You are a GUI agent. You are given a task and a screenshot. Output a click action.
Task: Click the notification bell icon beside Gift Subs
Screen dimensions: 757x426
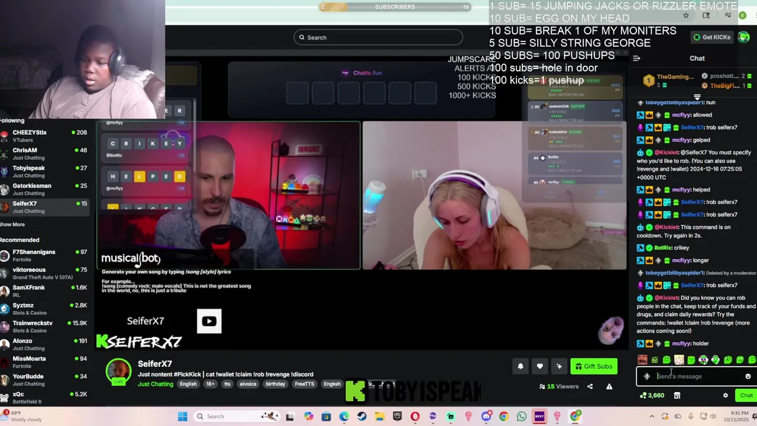click(x=520, y=366)
